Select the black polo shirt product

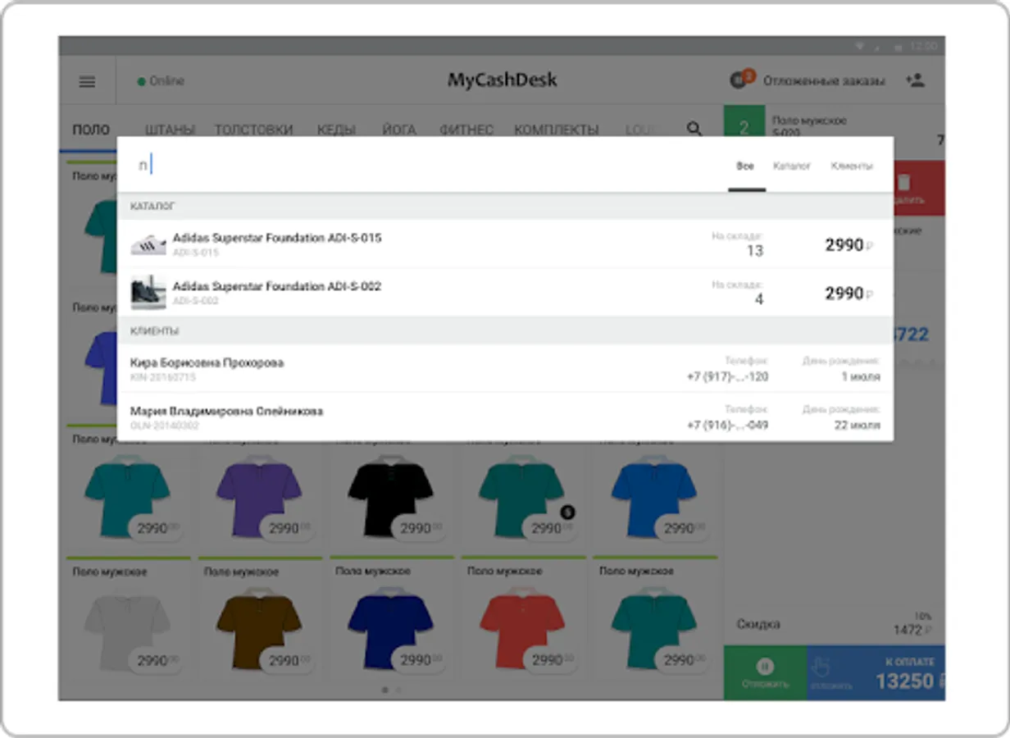(x=391, y=492)
